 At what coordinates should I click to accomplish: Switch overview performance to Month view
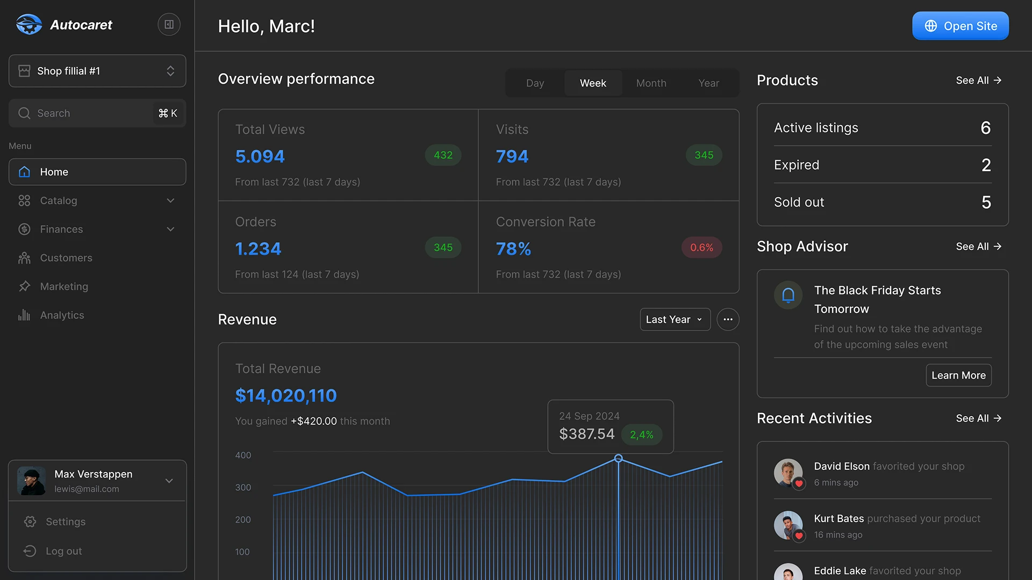click(651, 83)
